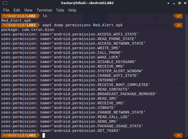The height and width of the screenshot is (139, 188).
Task: Click the checkmark status on the ls line
Action: tap(179, 16)
